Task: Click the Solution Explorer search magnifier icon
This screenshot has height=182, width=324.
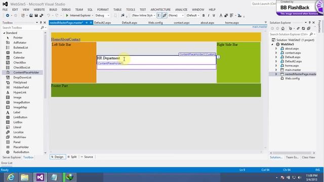Action: 311,34
